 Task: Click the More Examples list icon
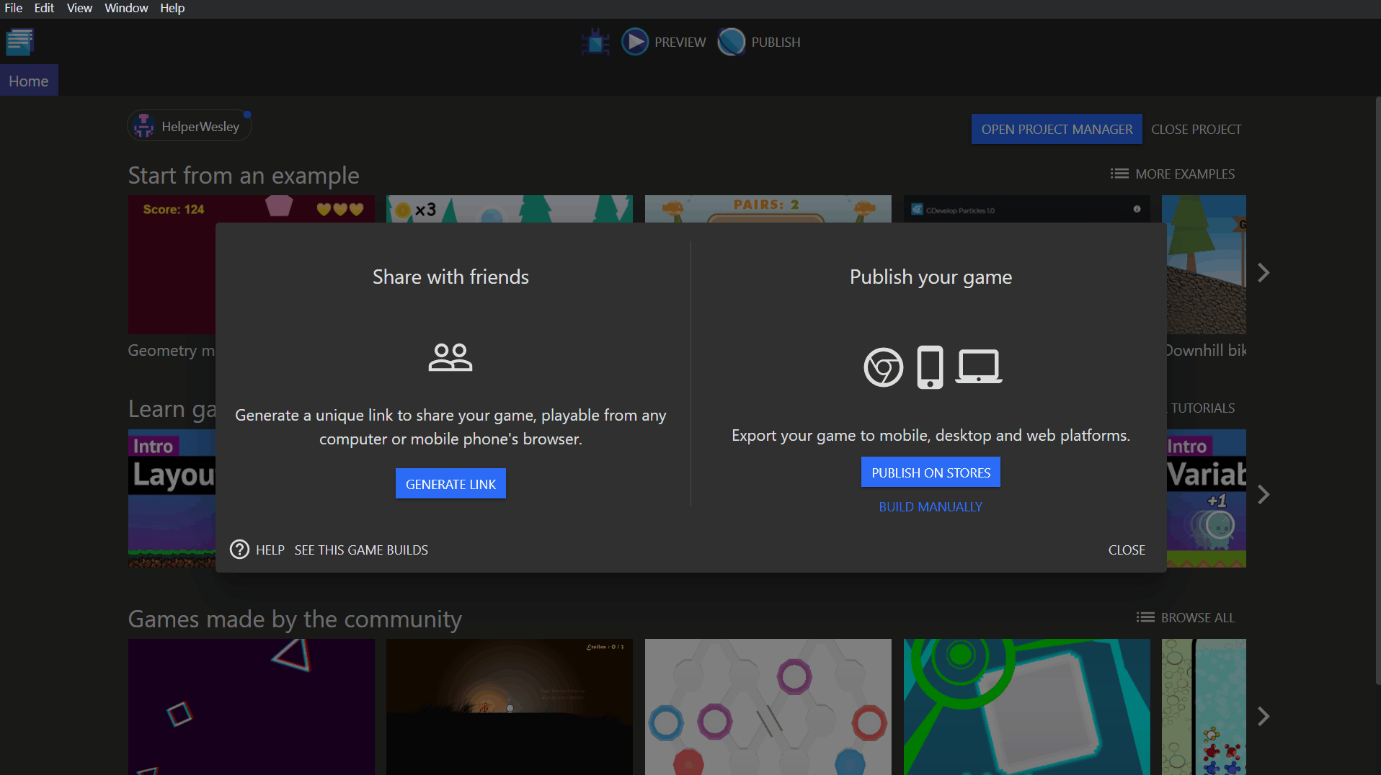(x=1119, y=174)
